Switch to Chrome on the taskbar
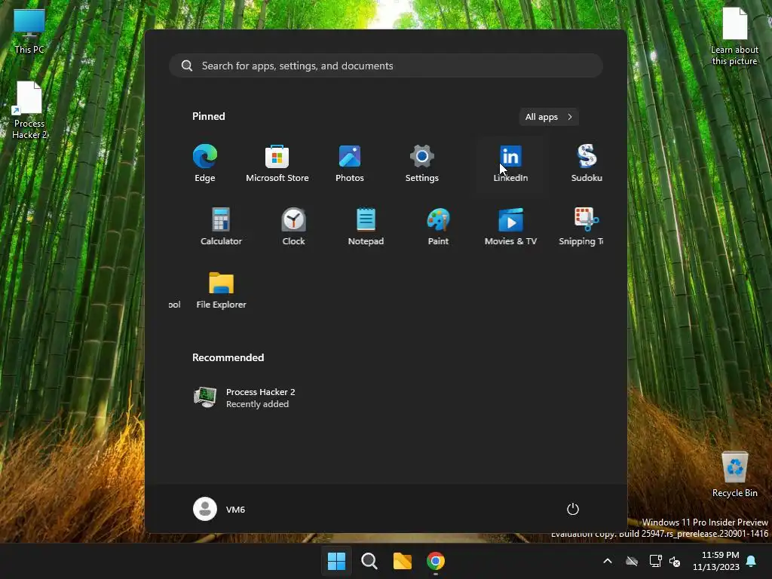The image size is (772, 579). [435, 561]
